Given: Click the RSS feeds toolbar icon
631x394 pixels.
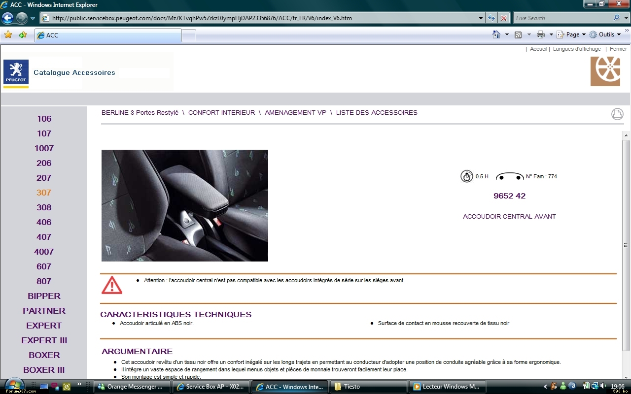Looking at the screenshot, I should [518, 34].
